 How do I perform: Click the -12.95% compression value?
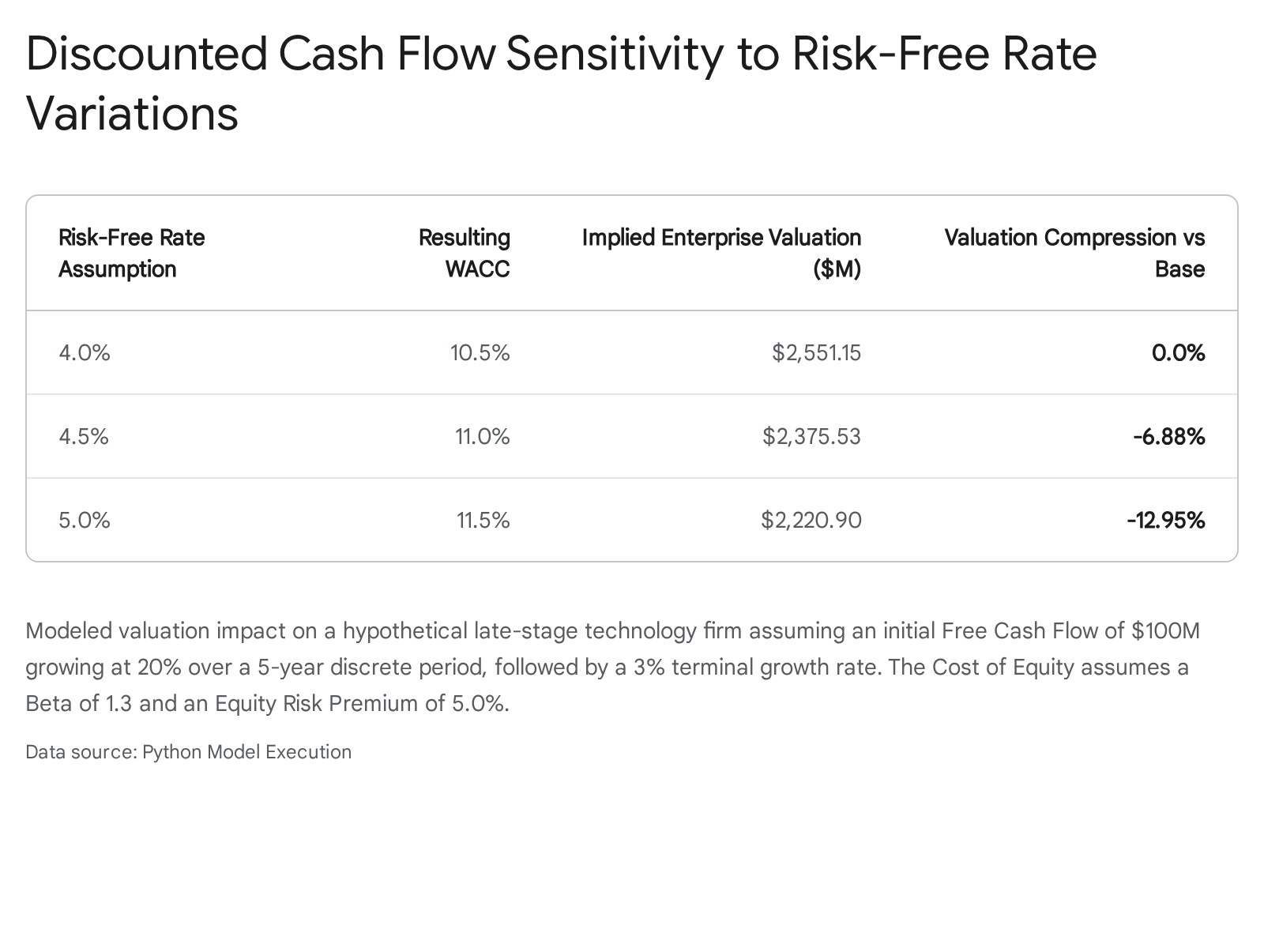1166,520
